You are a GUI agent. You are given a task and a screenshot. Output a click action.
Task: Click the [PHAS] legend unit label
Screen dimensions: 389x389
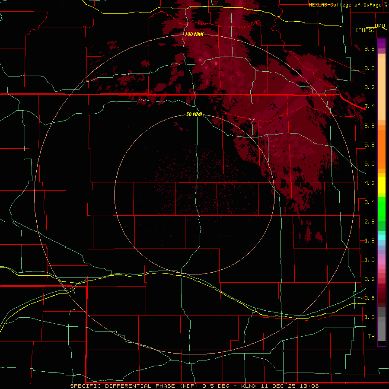pyautogui.click(x=365, y=30)
